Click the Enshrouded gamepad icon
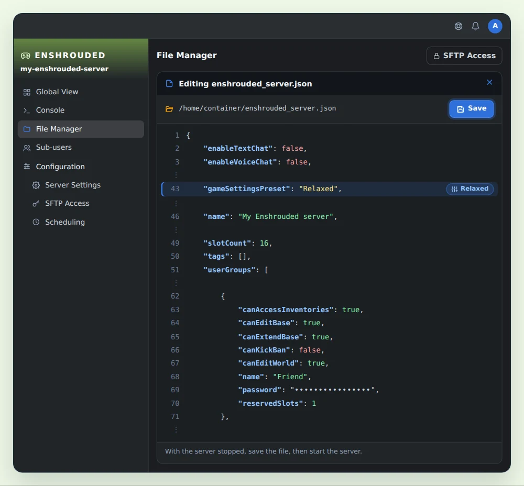The height and width of the screenshot is (486, 524). [x=25, y=56]
